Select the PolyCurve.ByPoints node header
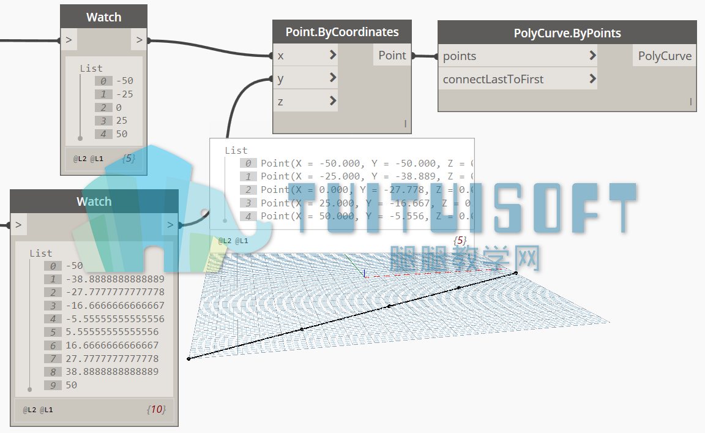Viewport: 705px width, 433px height. (567, 33)
